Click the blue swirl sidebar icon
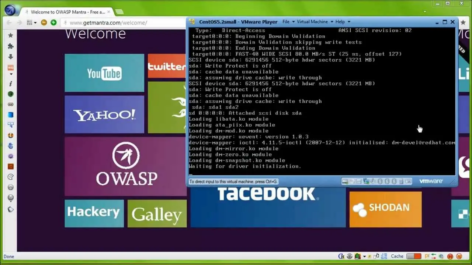 (x=11, y=146)
